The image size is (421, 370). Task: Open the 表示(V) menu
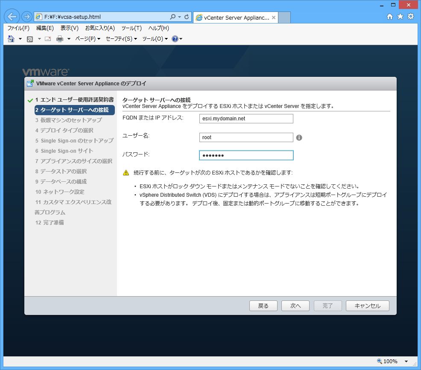coord(69,28)
